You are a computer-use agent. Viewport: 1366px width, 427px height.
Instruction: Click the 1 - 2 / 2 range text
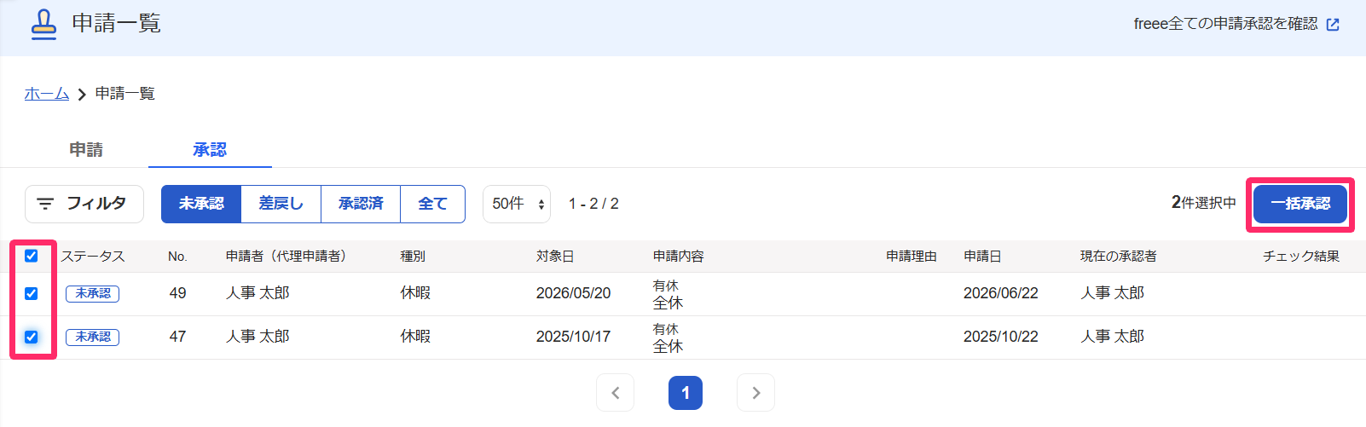tap(593, 204)
